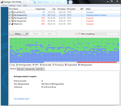Click the Unmovable gray legend swatch
Screen dimensions: 121x106
41,65
